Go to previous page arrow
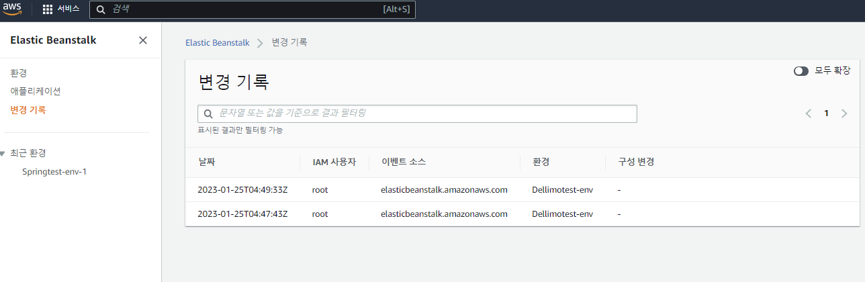Viewport: 865px width, 282px height. click(x=809, y=113)
